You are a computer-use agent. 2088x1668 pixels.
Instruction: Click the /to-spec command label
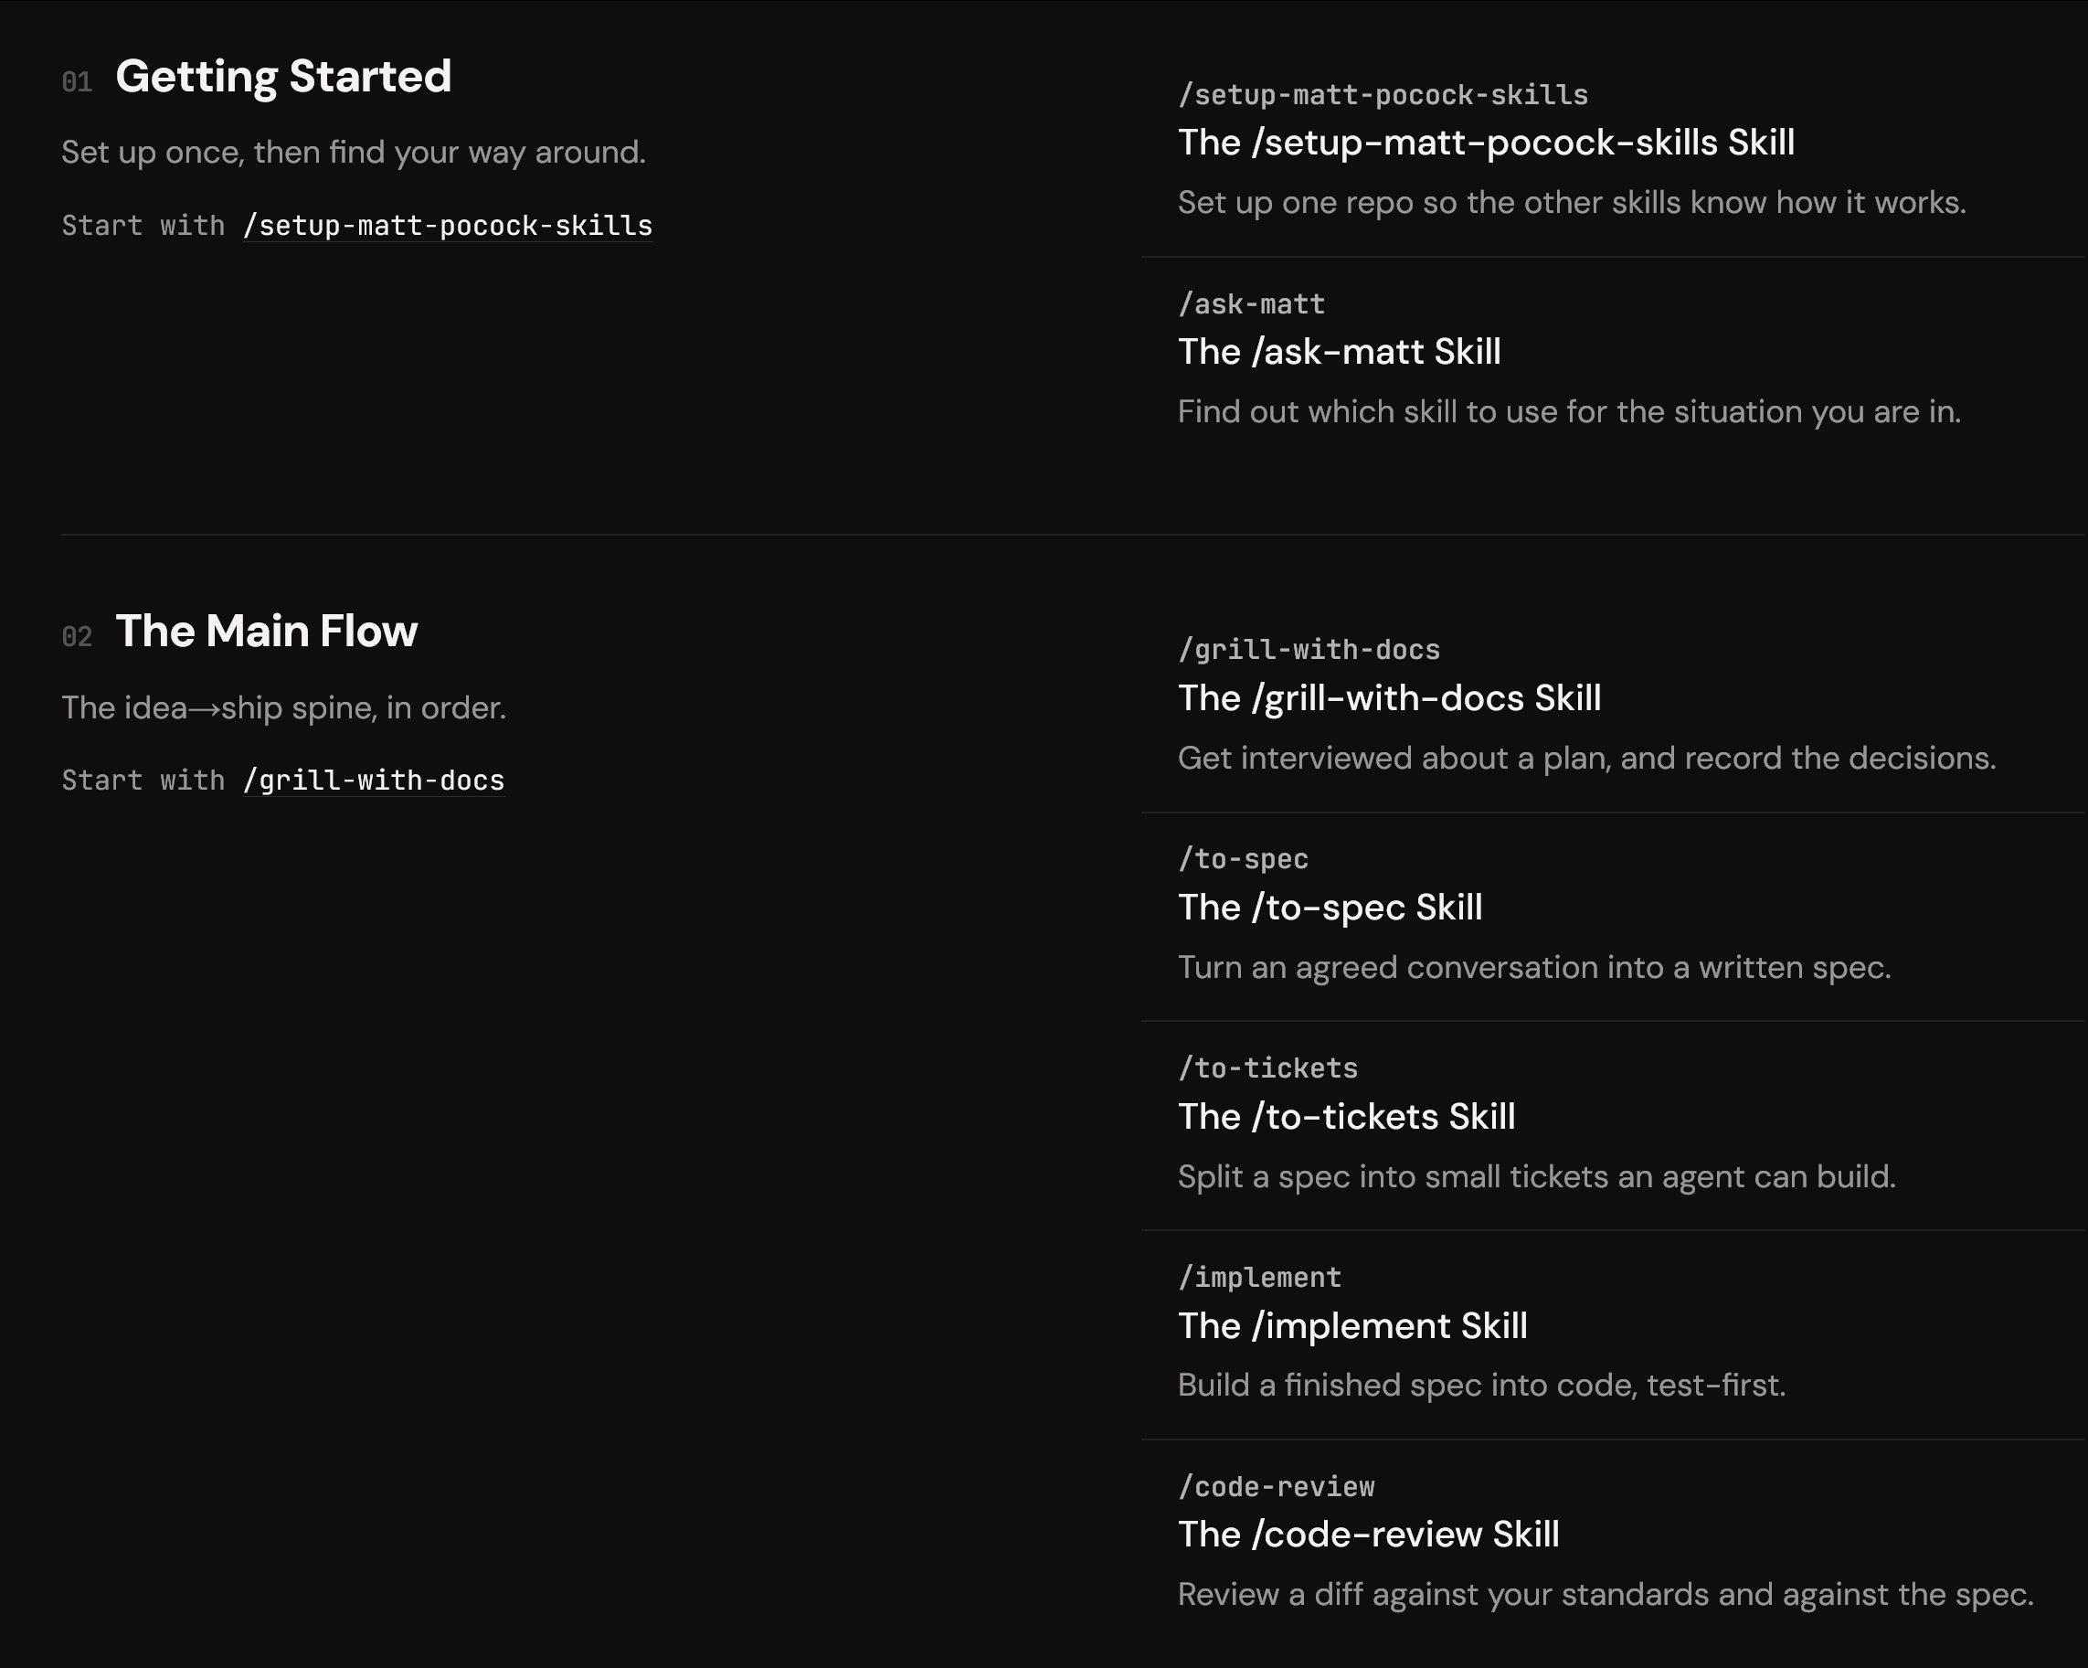coord(1243,859)
